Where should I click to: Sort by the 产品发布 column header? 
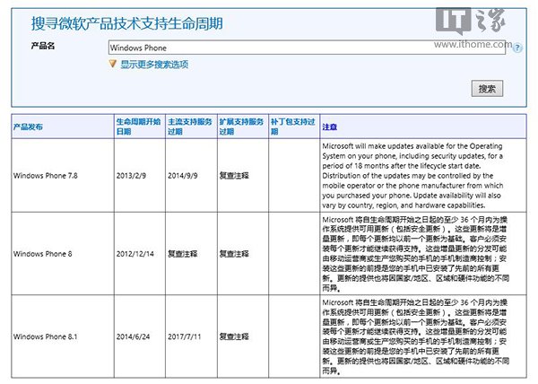click(x=30, y=127)
